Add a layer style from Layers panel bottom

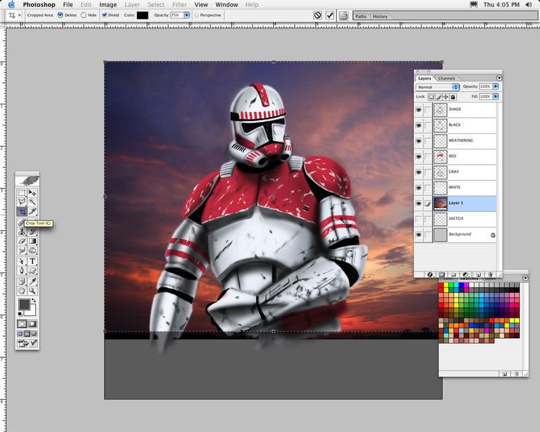tap(430, 275)
